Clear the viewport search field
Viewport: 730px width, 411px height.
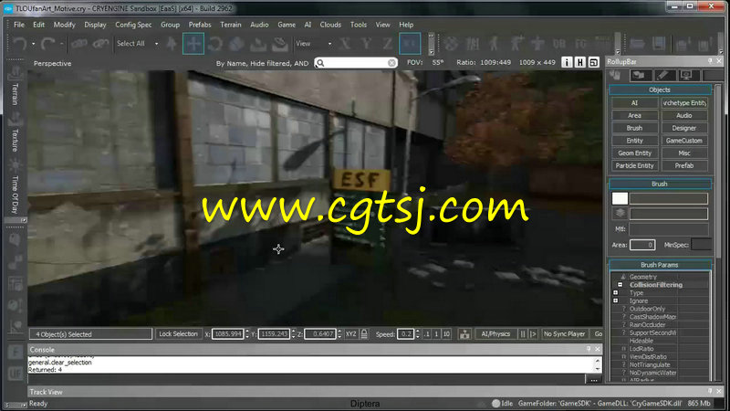point(391,62)
